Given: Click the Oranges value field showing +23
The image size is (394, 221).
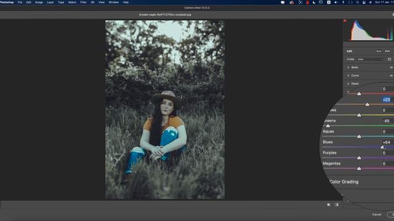Looking at the screenshot, I should (387, 99).
